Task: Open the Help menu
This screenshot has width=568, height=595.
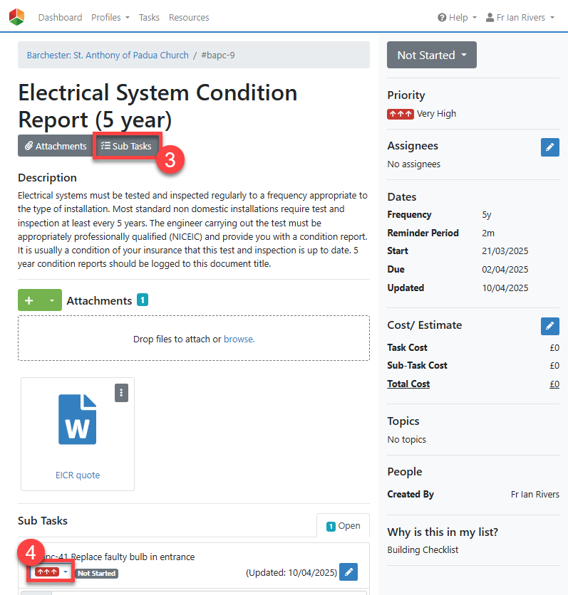Action: [x=457, y=17]
